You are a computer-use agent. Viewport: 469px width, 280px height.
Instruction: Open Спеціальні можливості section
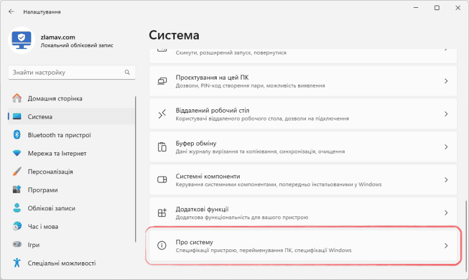71,263
